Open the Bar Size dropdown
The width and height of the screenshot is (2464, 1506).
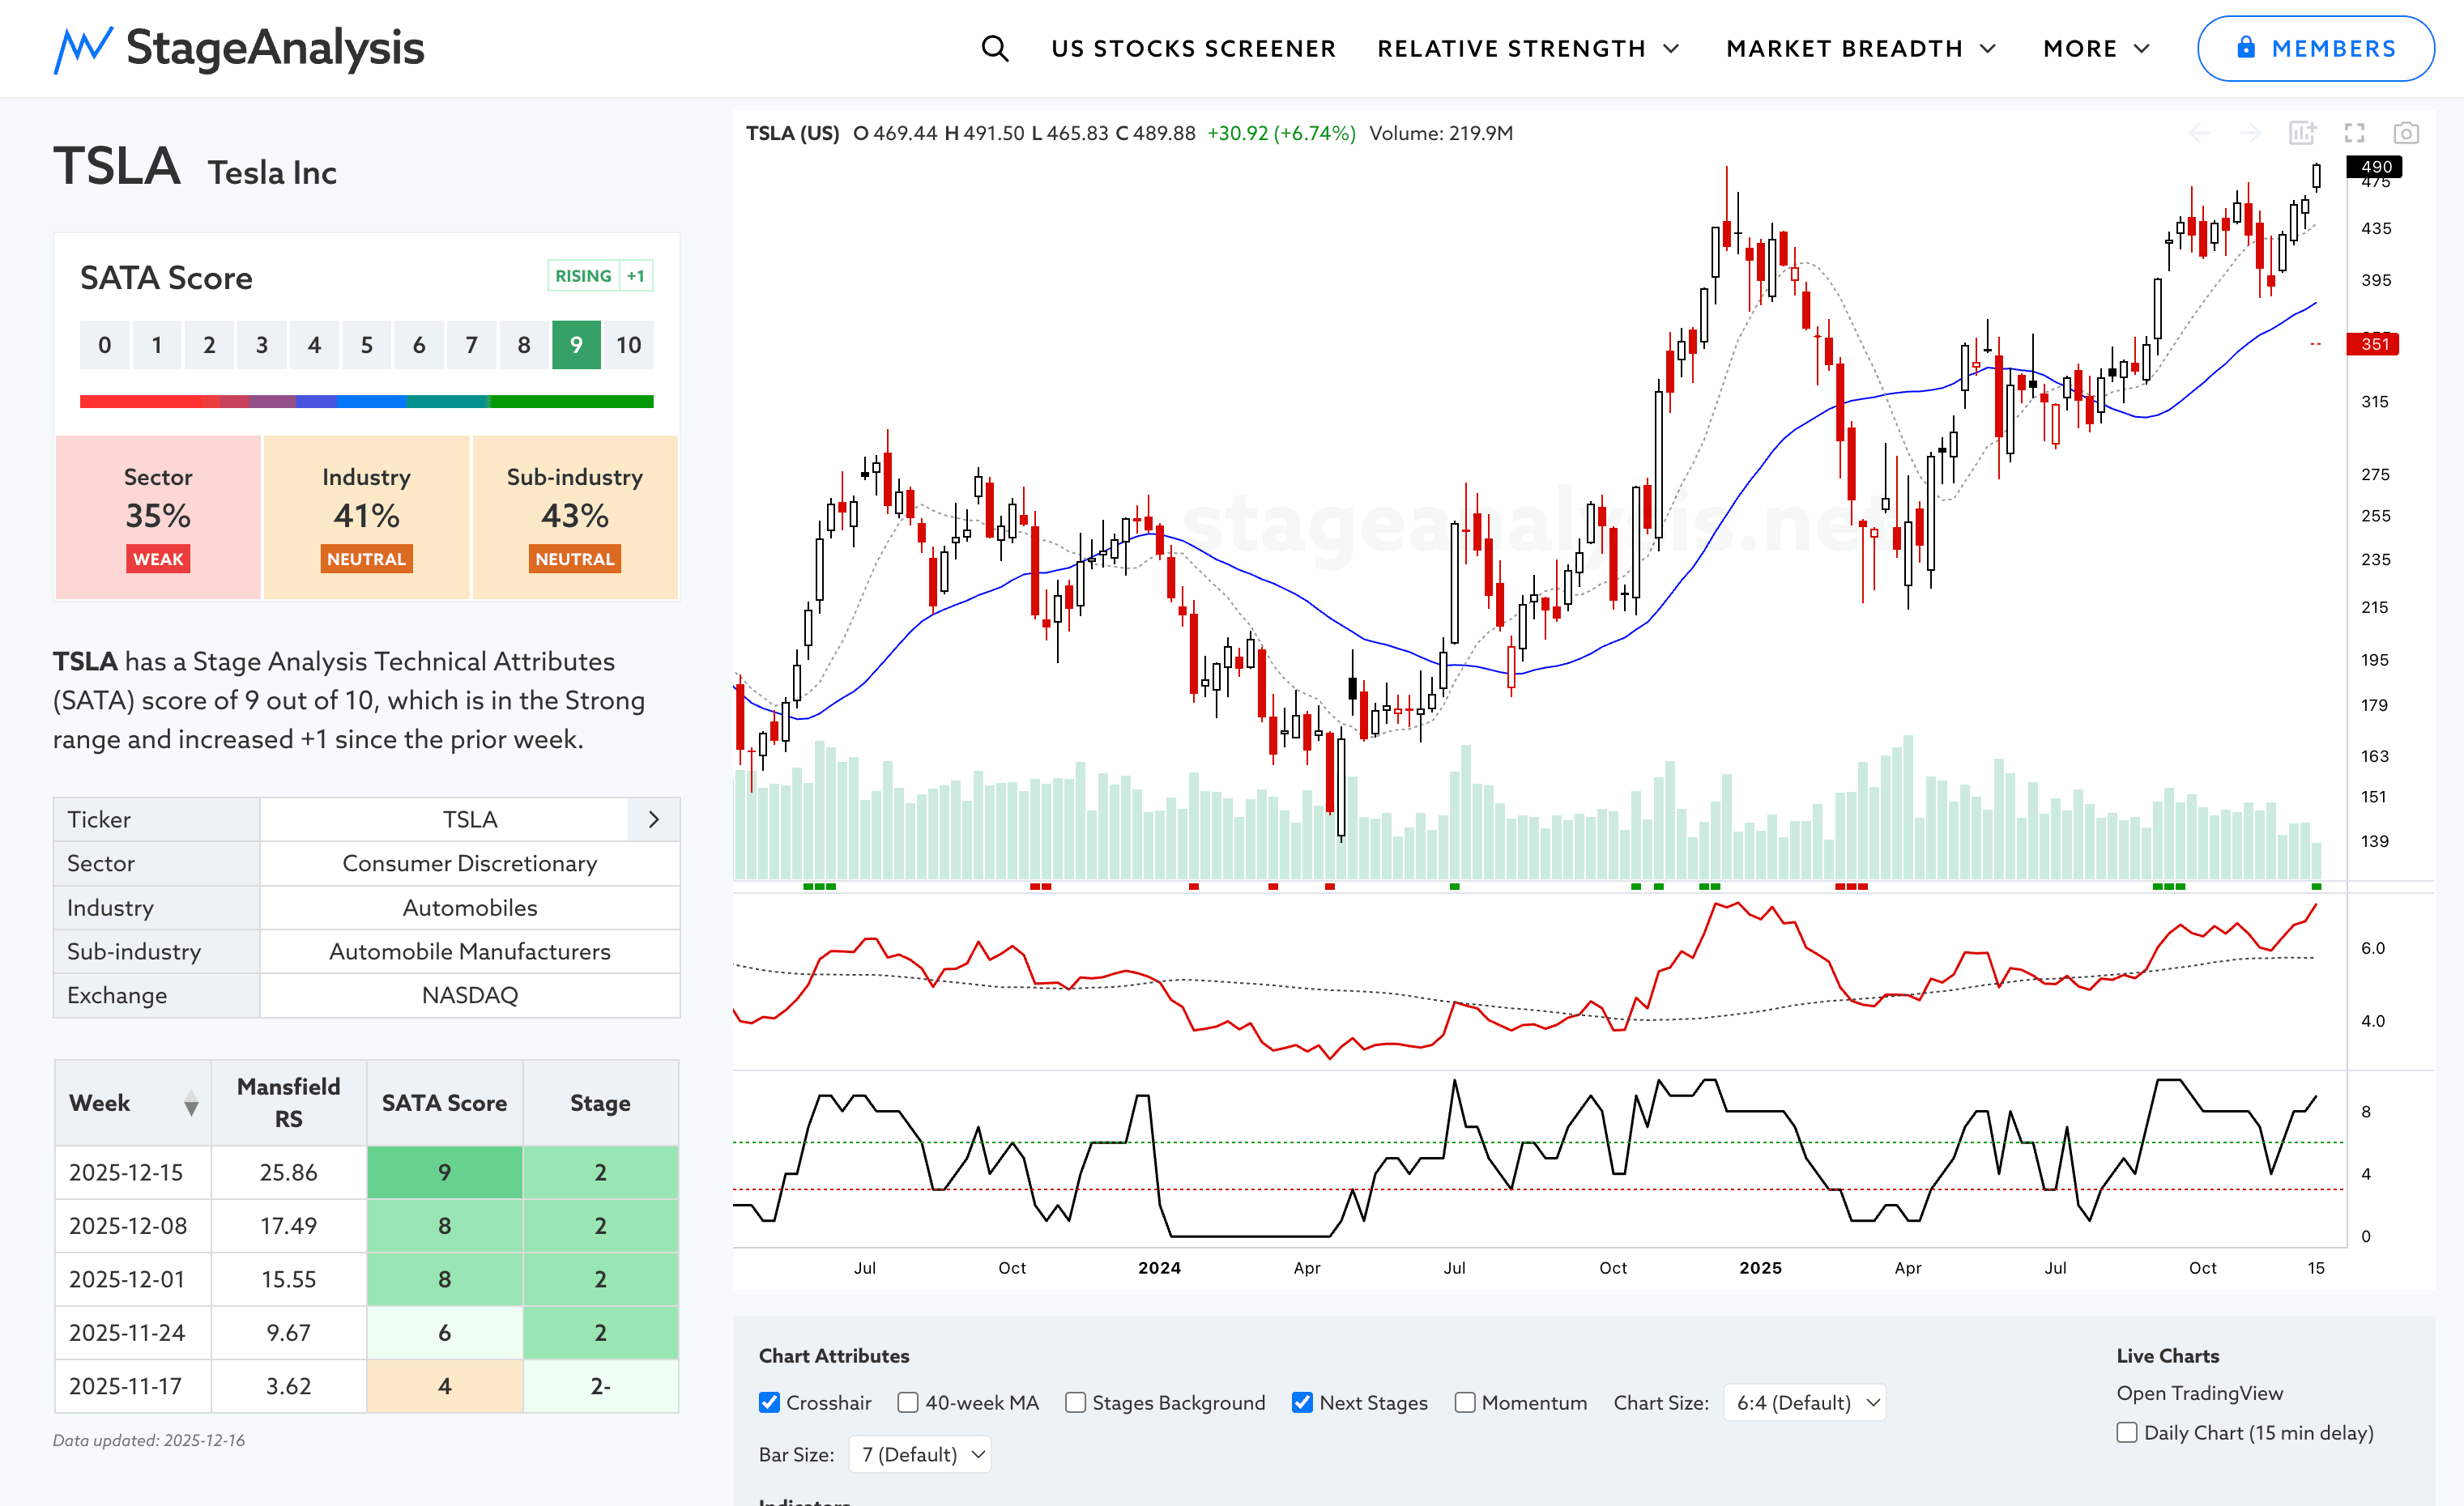click(x=920, y=1454)
